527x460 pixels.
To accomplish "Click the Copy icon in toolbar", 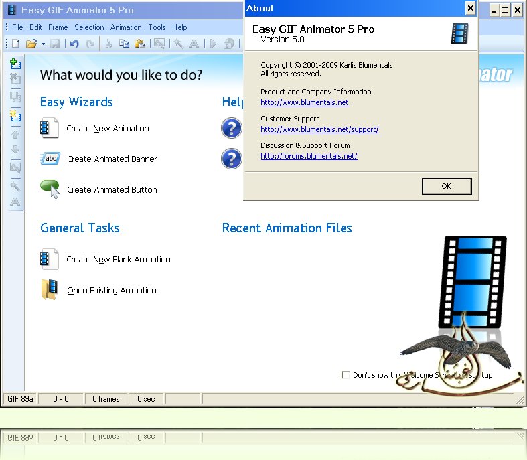I will [x=124, y=44].
